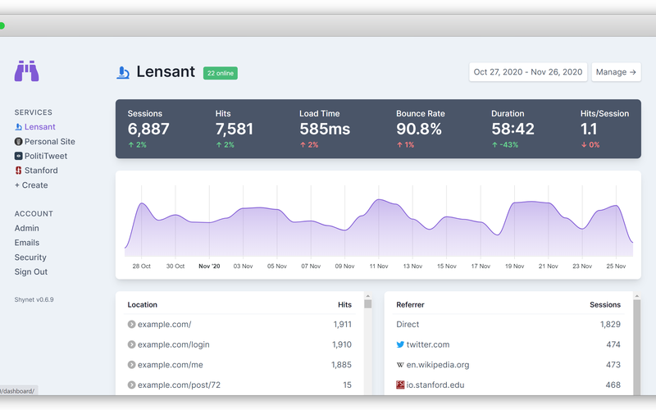Click the Hits/Session 1.1 stat

pos(604,129)
